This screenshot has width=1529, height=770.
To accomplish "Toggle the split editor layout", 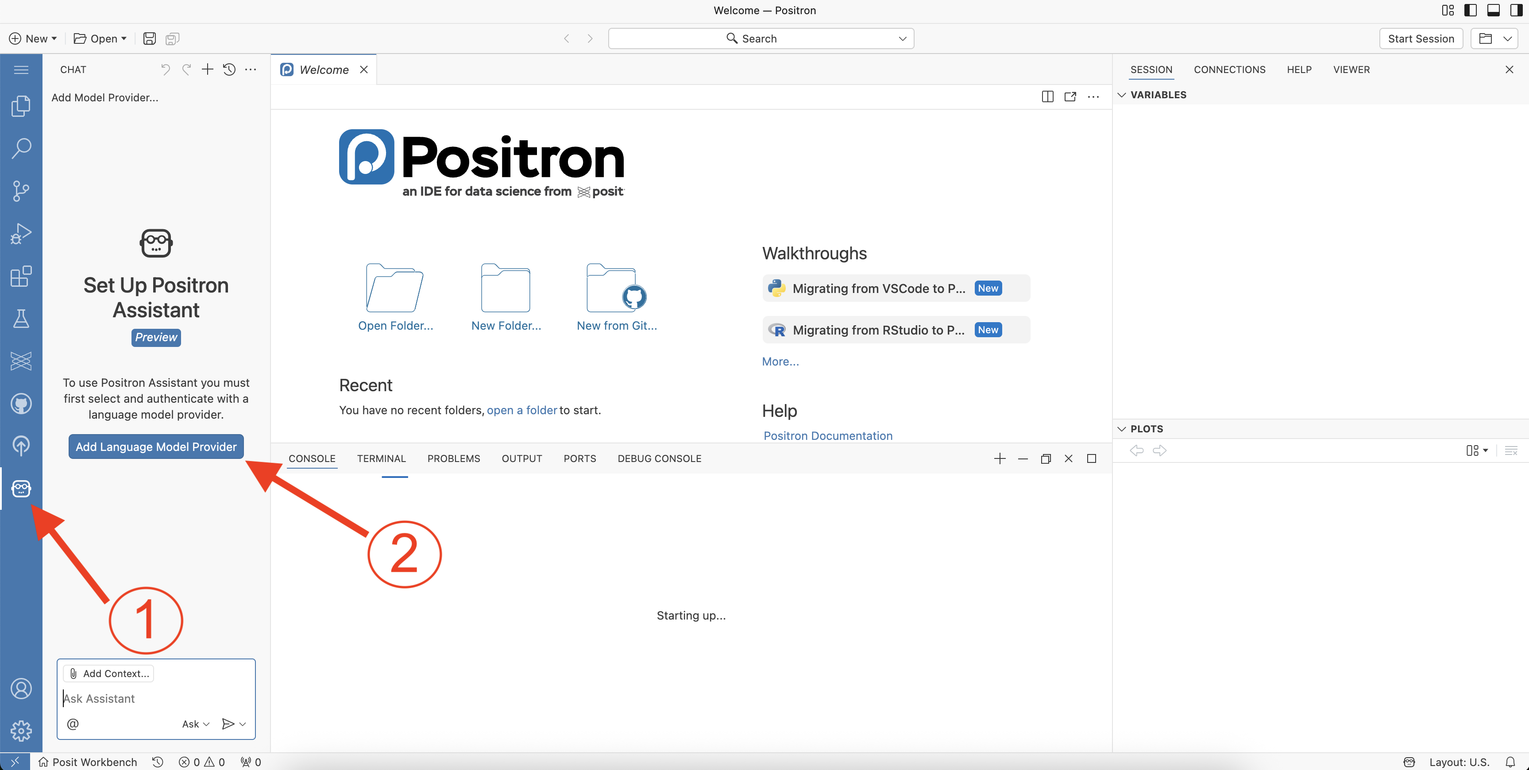I will tap(1047, 97).
